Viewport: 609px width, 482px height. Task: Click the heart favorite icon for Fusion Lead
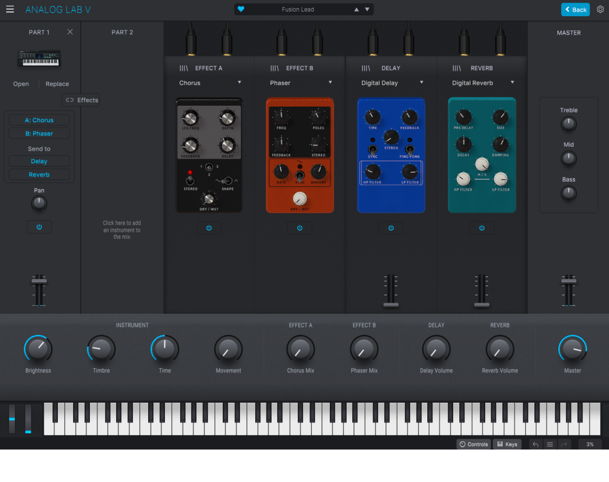click(x=241, y=9)
